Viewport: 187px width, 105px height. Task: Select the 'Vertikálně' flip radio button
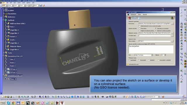[149, 60]
